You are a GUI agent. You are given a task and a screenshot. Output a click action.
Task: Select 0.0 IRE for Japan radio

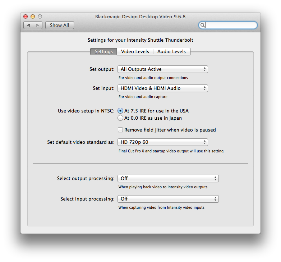click(120, 118)
